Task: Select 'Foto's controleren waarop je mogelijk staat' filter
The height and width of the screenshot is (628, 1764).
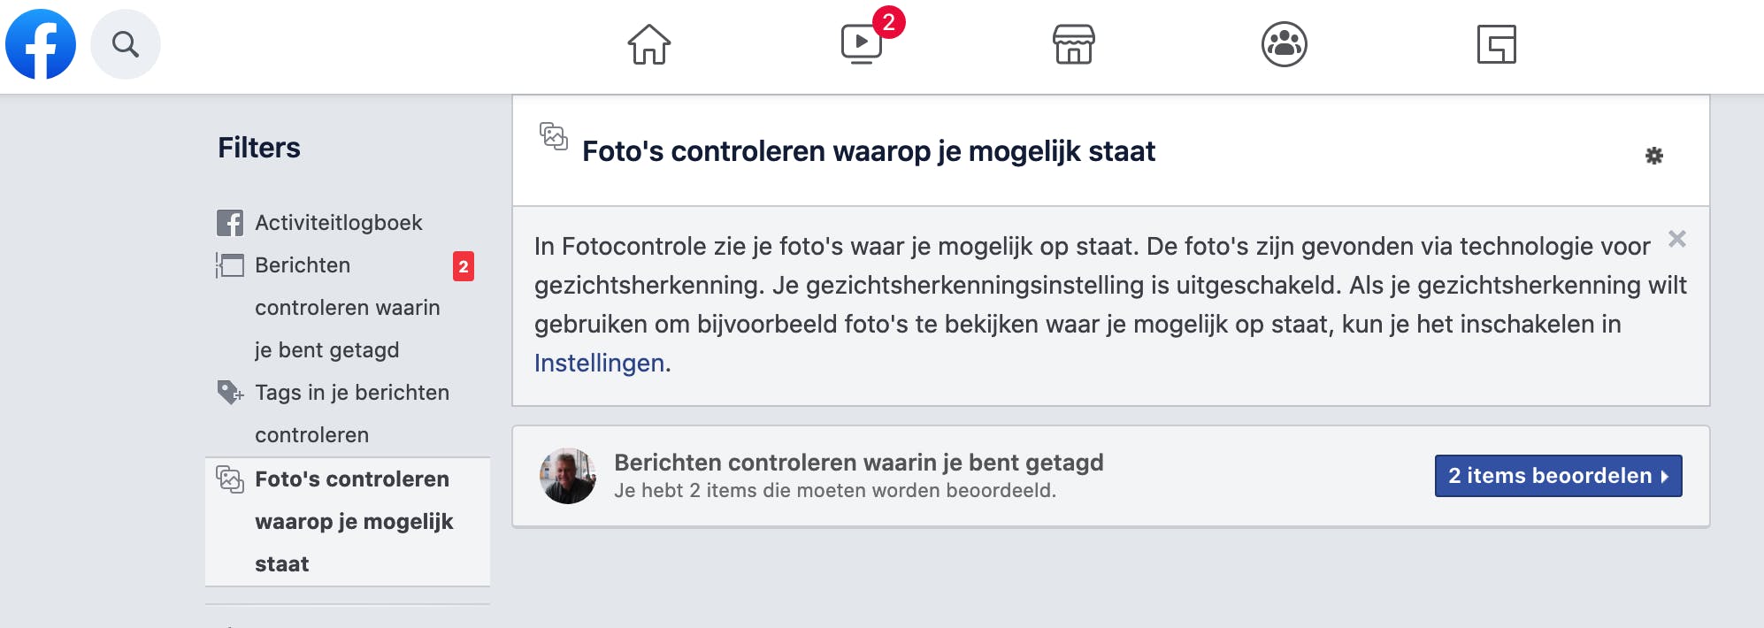Action: point(353,521)
